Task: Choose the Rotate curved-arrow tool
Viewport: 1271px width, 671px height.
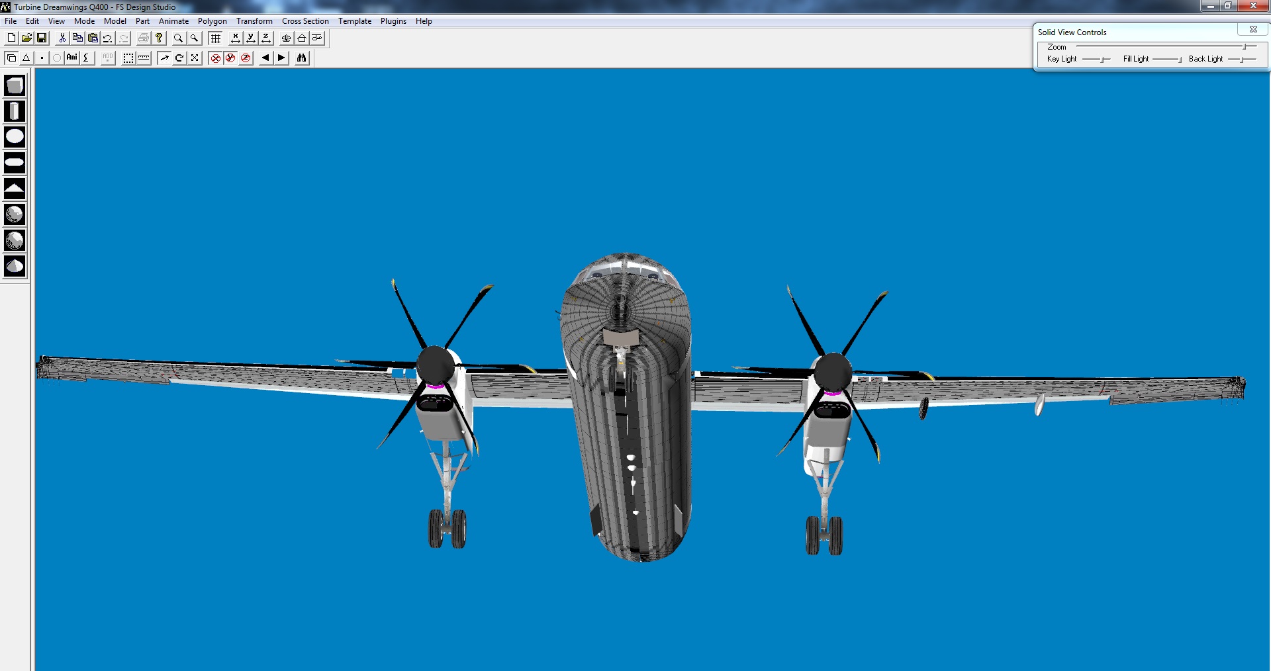Action: point(179,58)
